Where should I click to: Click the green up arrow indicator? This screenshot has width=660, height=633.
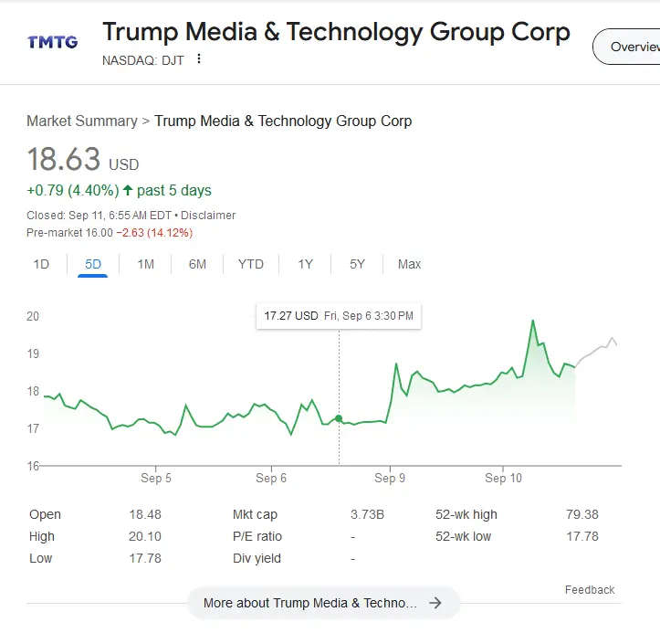[128, 191]
